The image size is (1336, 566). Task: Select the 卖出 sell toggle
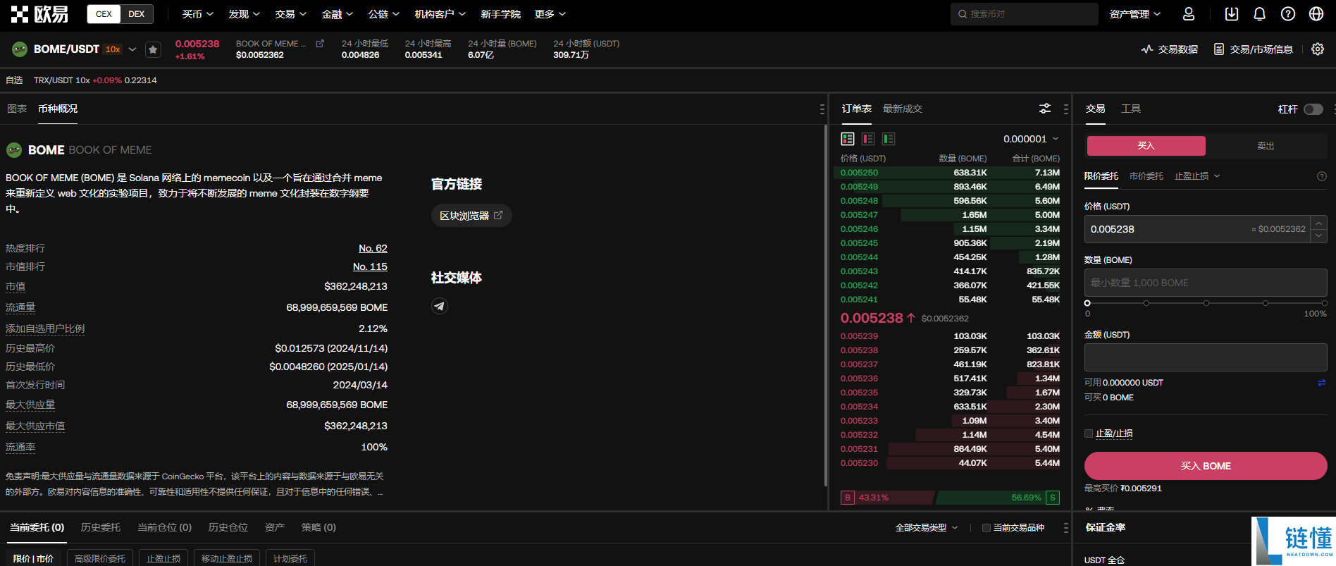1266,146
